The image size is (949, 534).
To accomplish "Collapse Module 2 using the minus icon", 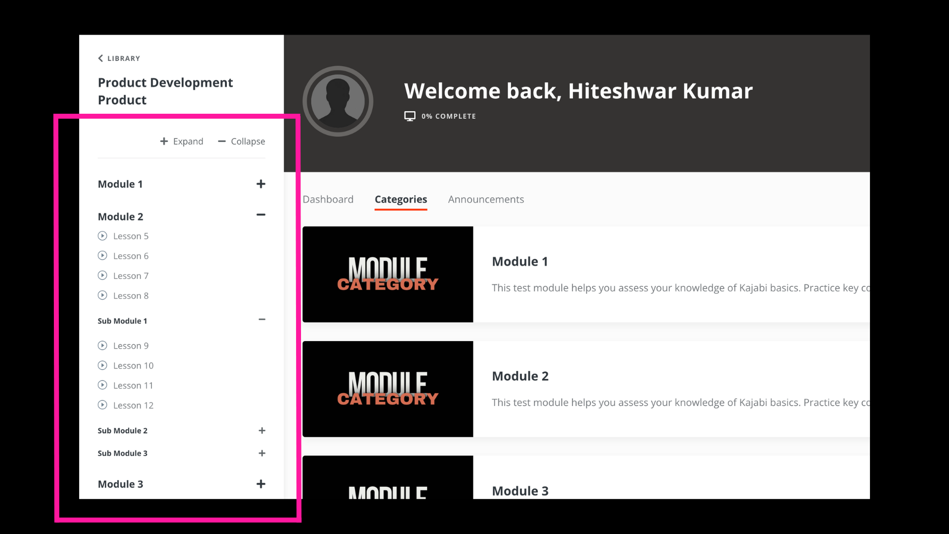I will (x=261, y=215).
